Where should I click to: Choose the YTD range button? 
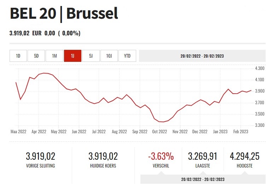point(127,56)
